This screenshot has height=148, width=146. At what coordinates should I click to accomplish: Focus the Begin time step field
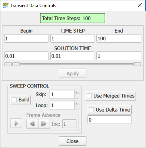point(26,39)
